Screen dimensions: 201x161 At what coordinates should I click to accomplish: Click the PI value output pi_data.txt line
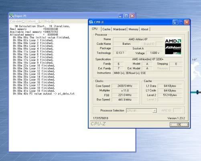coord(44,94)
